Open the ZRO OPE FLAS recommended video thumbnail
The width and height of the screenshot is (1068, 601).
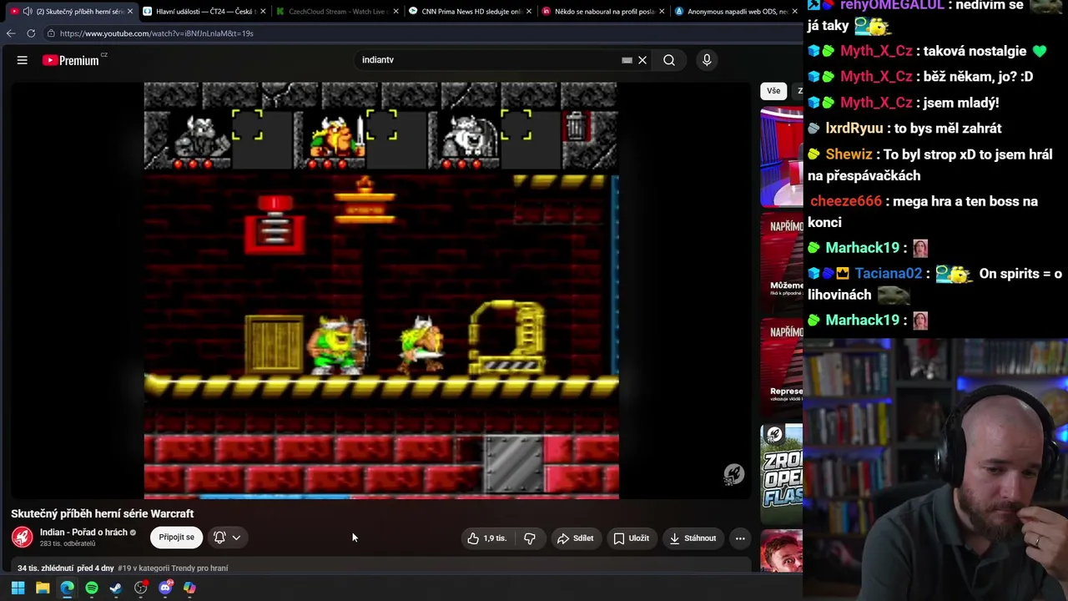(782, 472)
